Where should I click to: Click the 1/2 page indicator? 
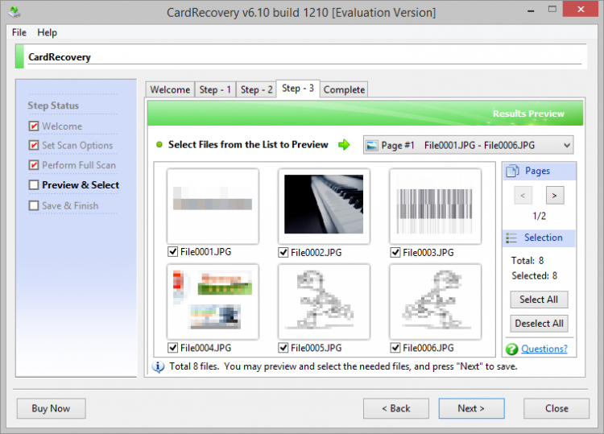click(x=540, y=216)
